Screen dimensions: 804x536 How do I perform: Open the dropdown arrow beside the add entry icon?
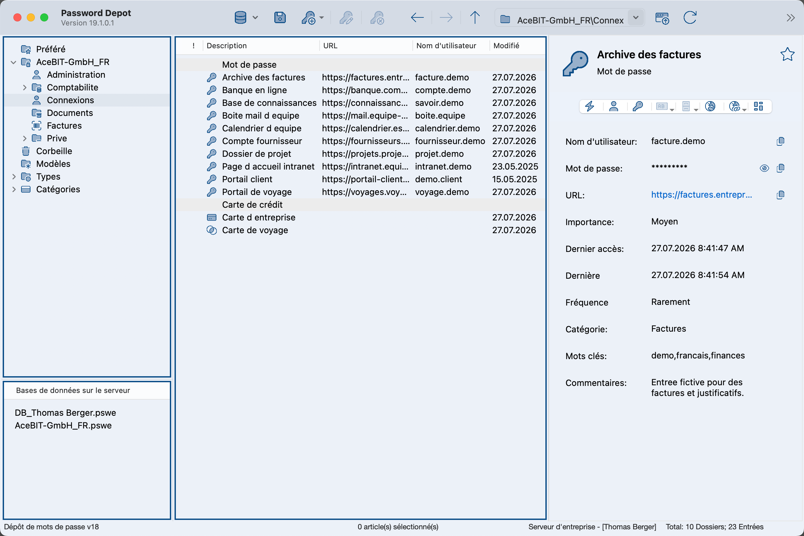pyautogui.click(x=321, y=17)
